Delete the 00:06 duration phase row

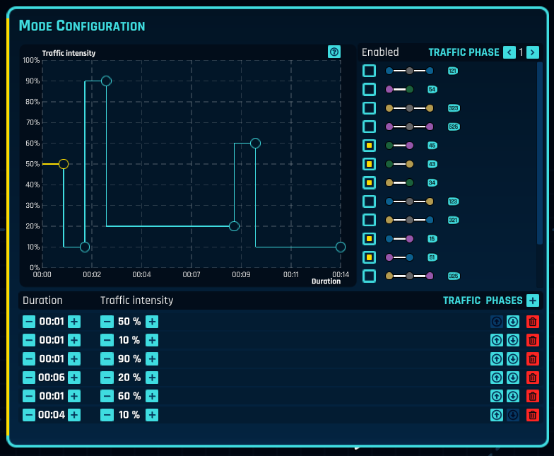click(x=533, y=378)
